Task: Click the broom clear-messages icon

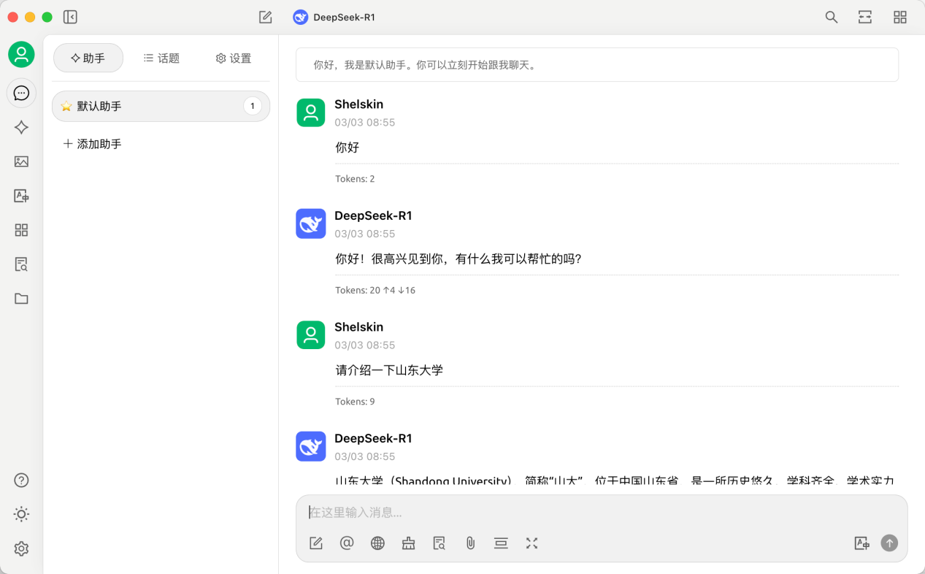Action: [x=408, y=543]
